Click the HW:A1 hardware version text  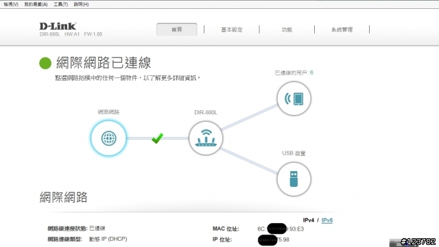coord(72,34)
